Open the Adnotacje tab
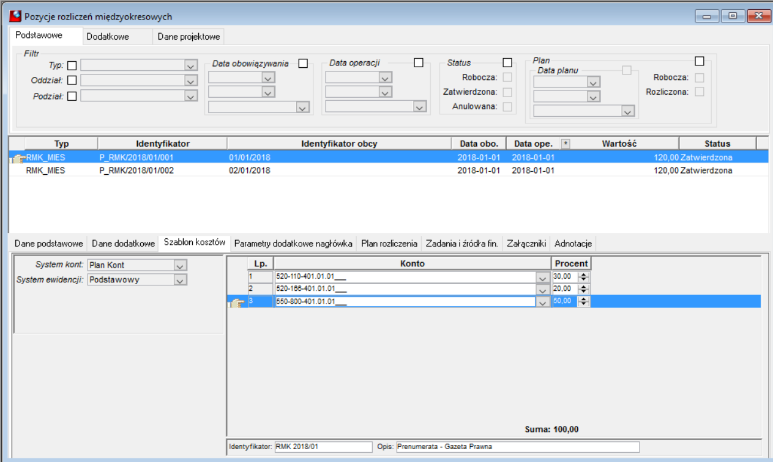Image resolution: width=773 pixels, height=462 pixels. click(573, 243)
